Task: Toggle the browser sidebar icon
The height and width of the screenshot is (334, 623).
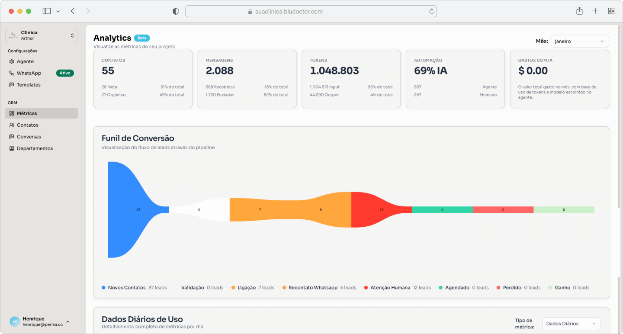Action: pos(47,11)
